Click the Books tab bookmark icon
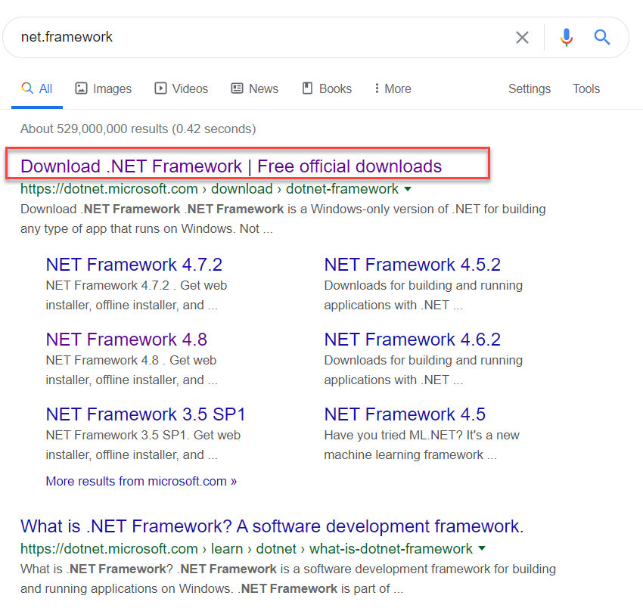 (307, 88)
